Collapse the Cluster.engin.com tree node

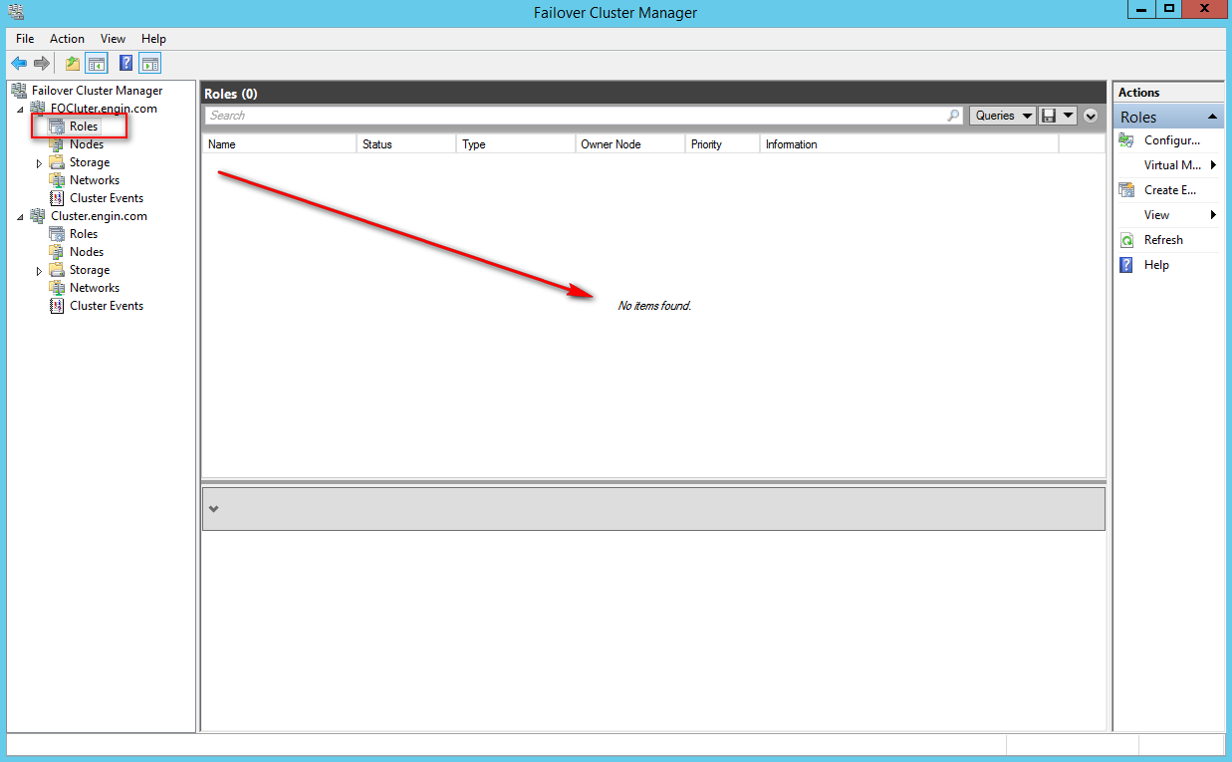coord(20,217)
